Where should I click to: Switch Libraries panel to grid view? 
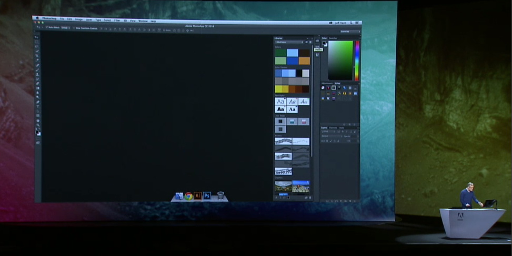tap(306, 42)
